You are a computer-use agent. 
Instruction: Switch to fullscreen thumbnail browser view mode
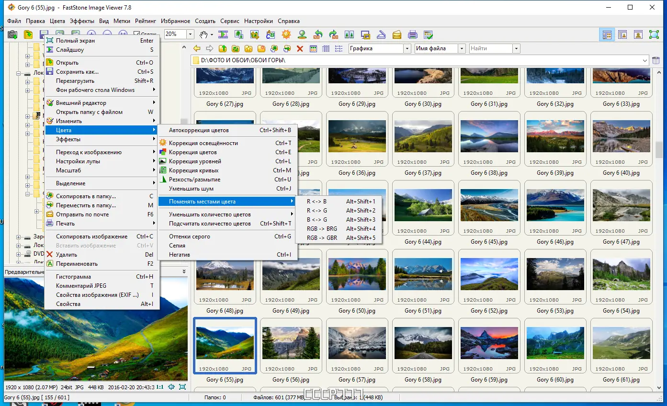[654, 34]
